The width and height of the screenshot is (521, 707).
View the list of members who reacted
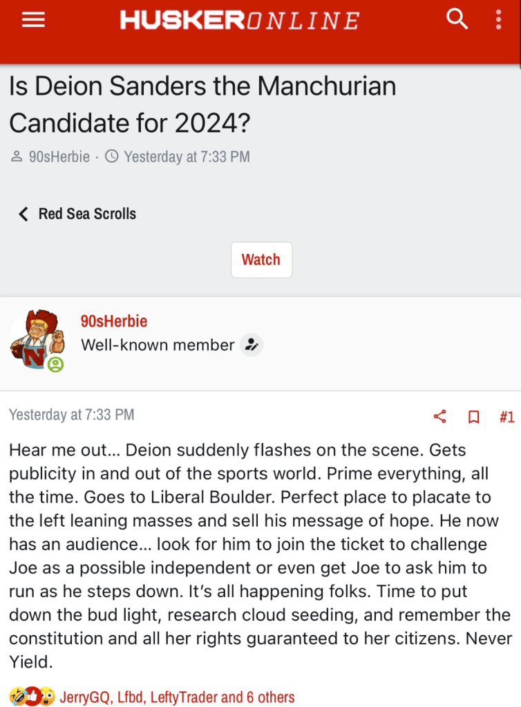pyautogui.click(x=178, y=697)
